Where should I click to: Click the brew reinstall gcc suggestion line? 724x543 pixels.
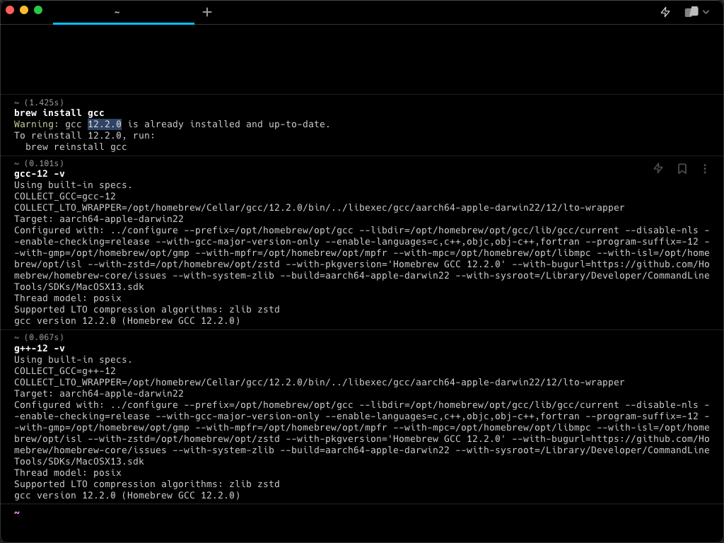tap(76, 147)
